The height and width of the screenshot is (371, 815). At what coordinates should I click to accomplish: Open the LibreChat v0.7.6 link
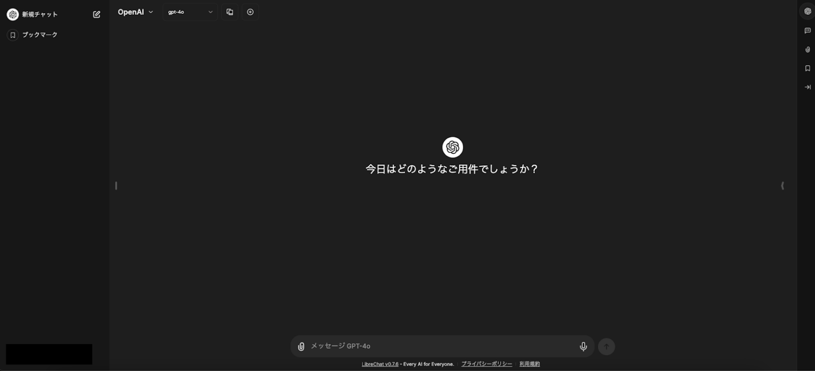pos(380,364)
